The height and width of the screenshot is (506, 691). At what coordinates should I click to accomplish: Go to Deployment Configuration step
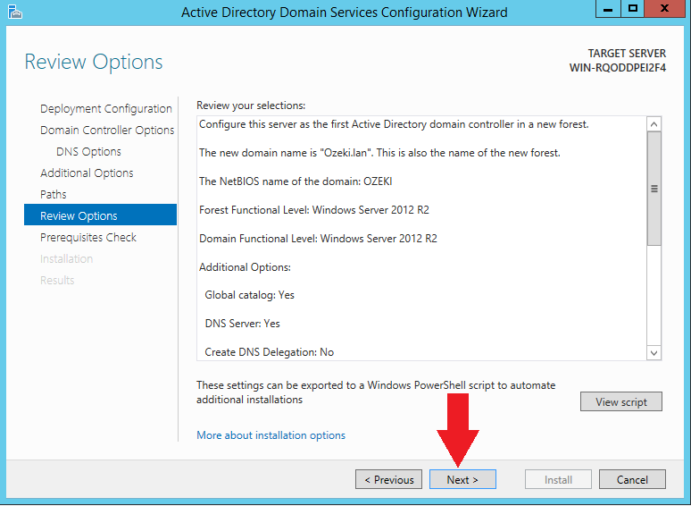105,109
